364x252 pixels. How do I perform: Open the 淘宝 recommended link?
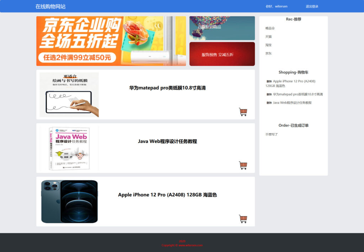(x=268, y=45)
